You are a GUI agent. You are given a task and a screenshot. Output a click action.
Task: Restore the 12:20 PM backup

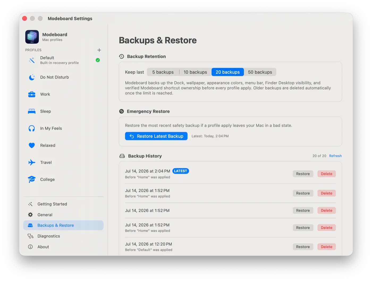click(x=303, y=247)
